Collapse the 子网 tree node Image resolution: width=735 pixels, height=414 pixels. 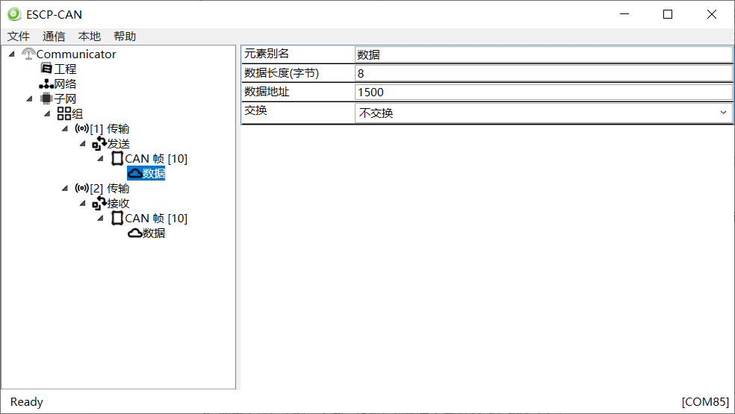point(29,98)
